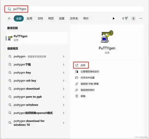Switch to the 应用 filter tab
The height and width of the screenshot is (139, 149).
click(x=30, y=19)
